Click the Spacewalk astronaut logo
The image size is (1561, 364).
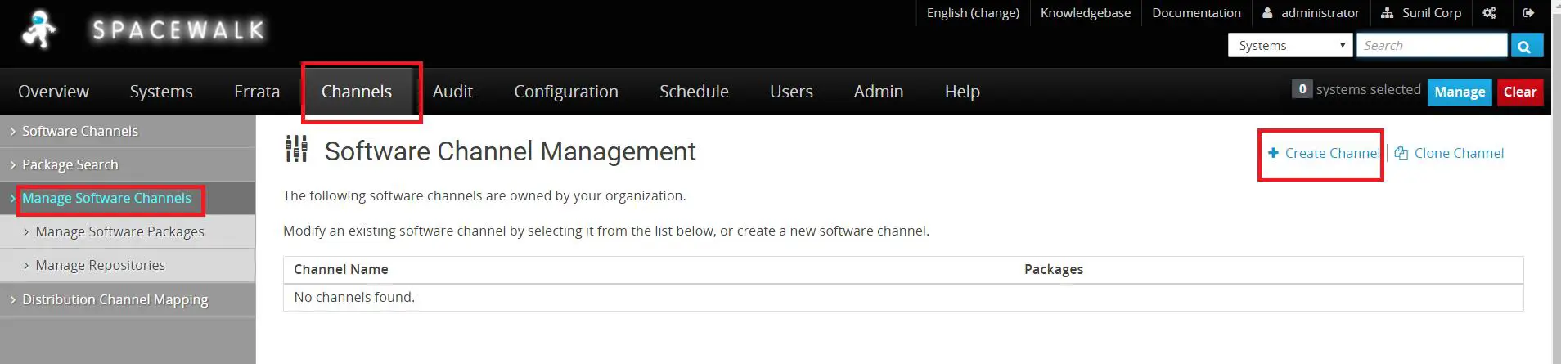[38, 30]
